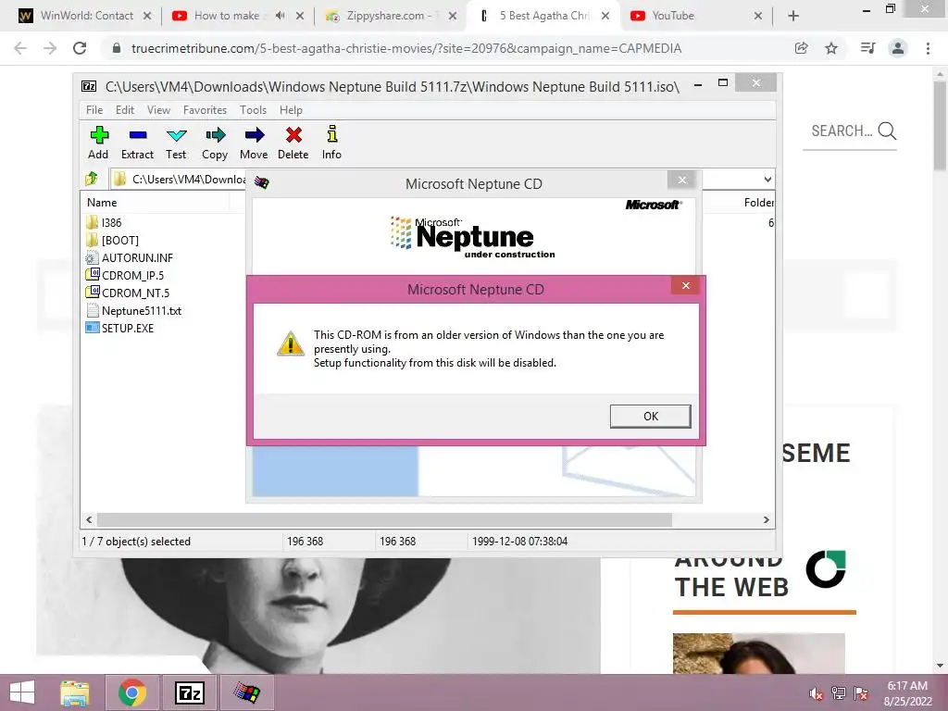Click the truecrimetribune URL address bar
Screen dimensions: 948x711
(406, 48)
